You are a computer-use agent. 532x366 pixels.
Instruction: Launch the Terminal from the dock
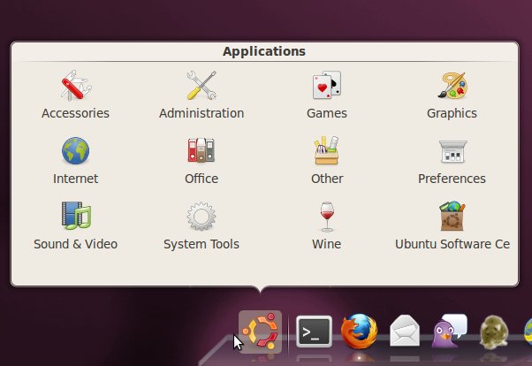314,332
